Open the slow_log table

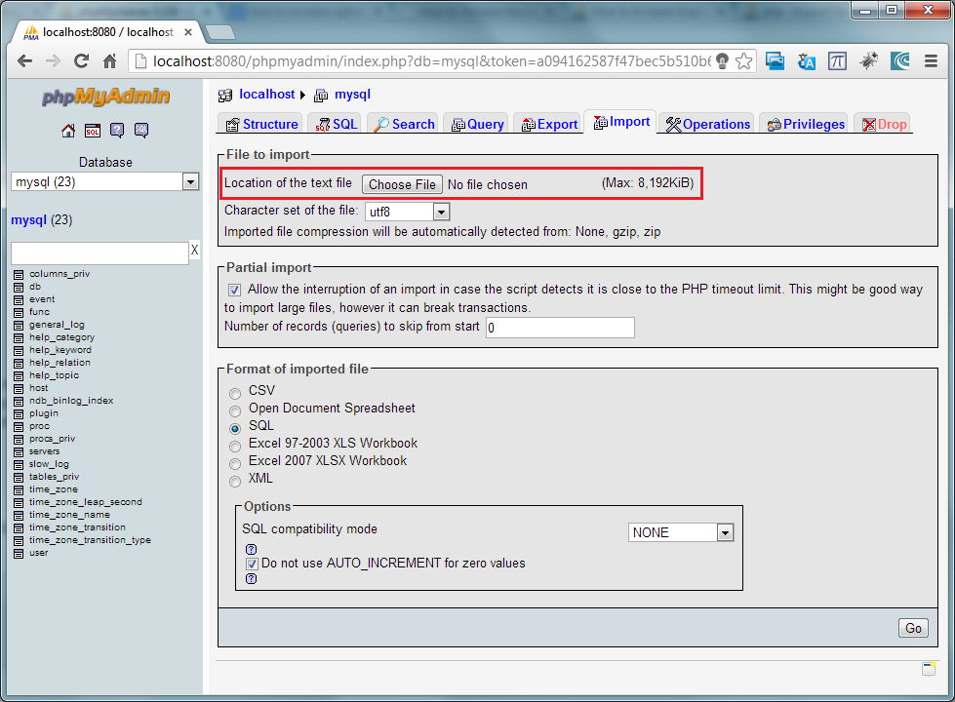(x=49, y=464)
